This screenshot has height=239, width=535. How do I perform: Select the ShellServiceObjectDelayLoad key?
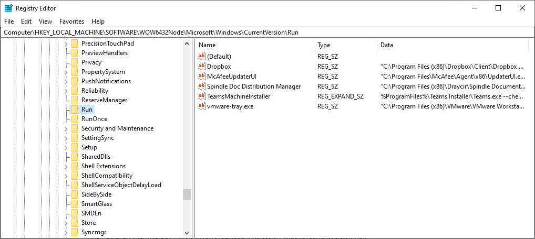[121, 185]
